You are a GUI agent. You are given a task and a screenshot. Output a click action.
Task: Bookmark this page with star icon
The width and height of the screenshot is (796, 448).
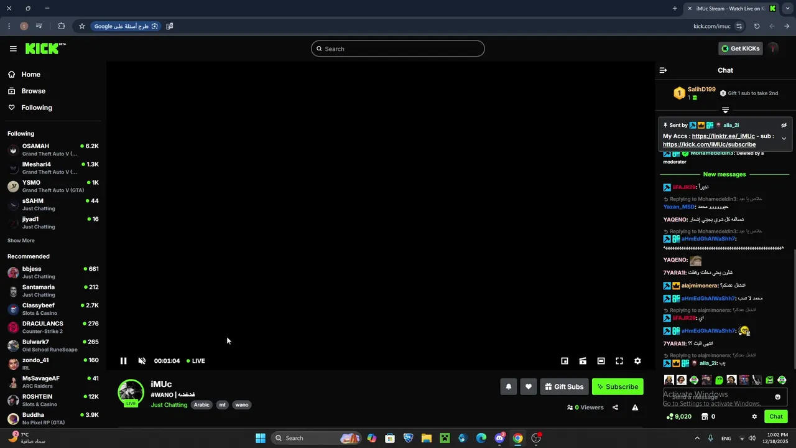click(81, 26)
